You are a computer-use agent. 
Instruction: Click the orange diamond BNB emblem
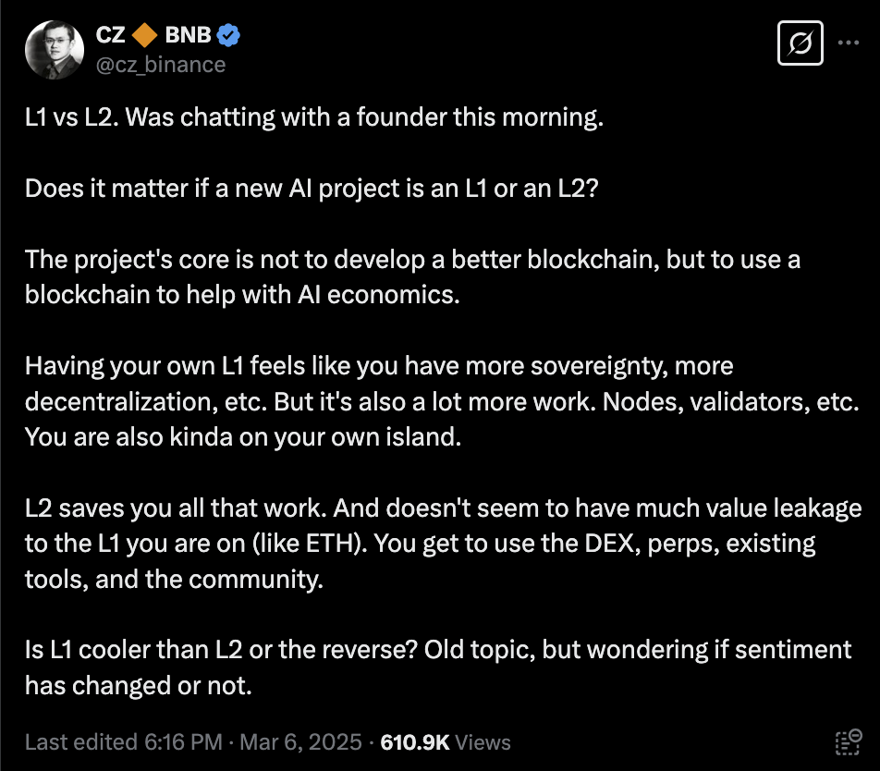point(145,35)
